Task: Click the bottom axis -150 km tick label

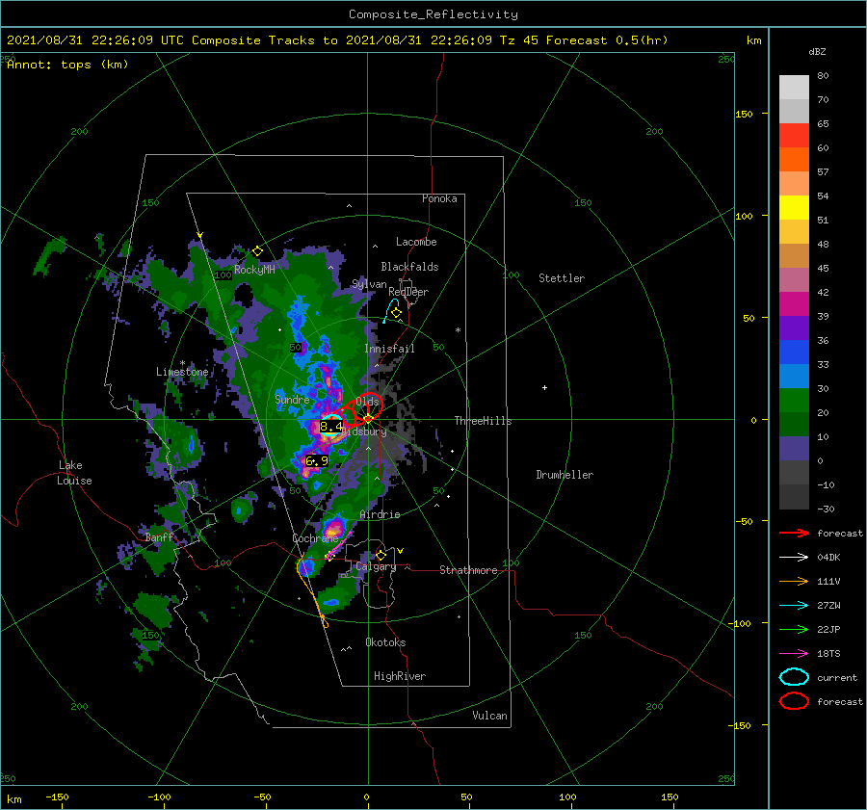Action: tap(57, 797)
